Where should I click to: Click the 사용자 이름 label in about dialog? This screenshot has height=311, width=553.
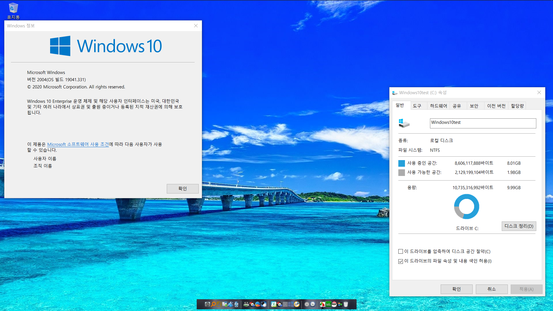45,159
